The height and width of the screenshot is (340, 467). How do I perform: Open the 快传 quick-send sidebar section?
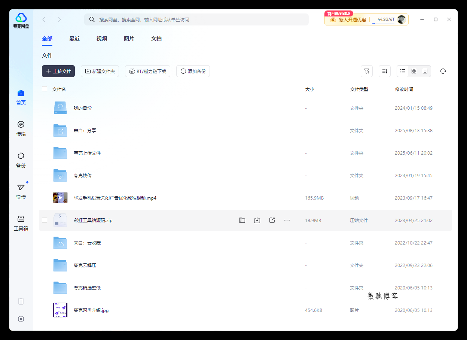21,192
